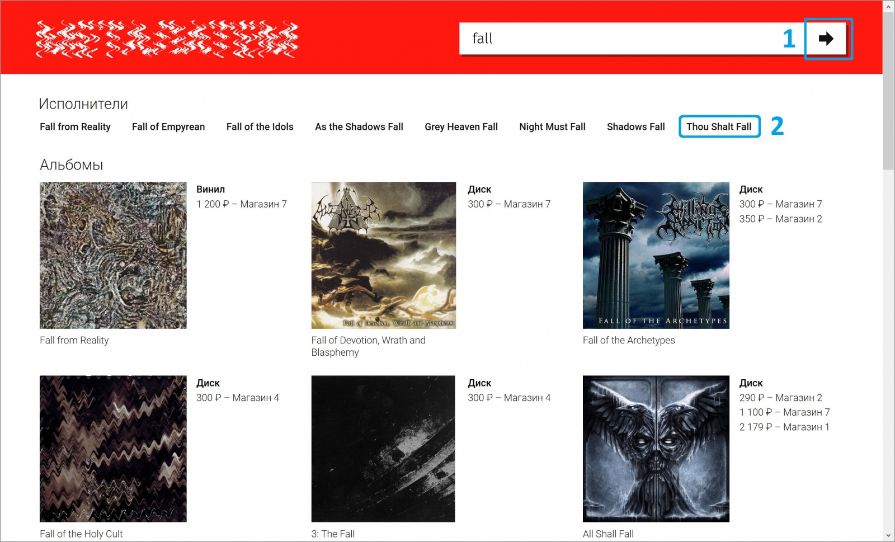Open artist Thou Shalt Fall
Screen dimensions: 895x542
(719, 127)
